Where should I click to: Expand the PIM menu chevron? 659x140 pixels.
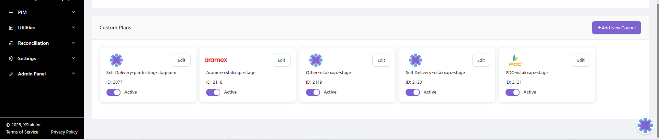click(x=73, y=12)
